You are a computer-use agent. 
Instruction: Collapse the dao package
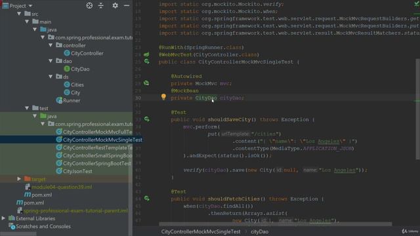[51, 61]
